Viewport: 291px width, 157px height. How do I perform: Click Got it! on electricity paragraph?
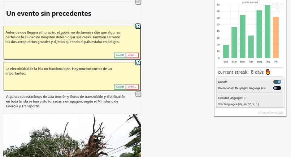pyautogui.click(x=120, y=87)
